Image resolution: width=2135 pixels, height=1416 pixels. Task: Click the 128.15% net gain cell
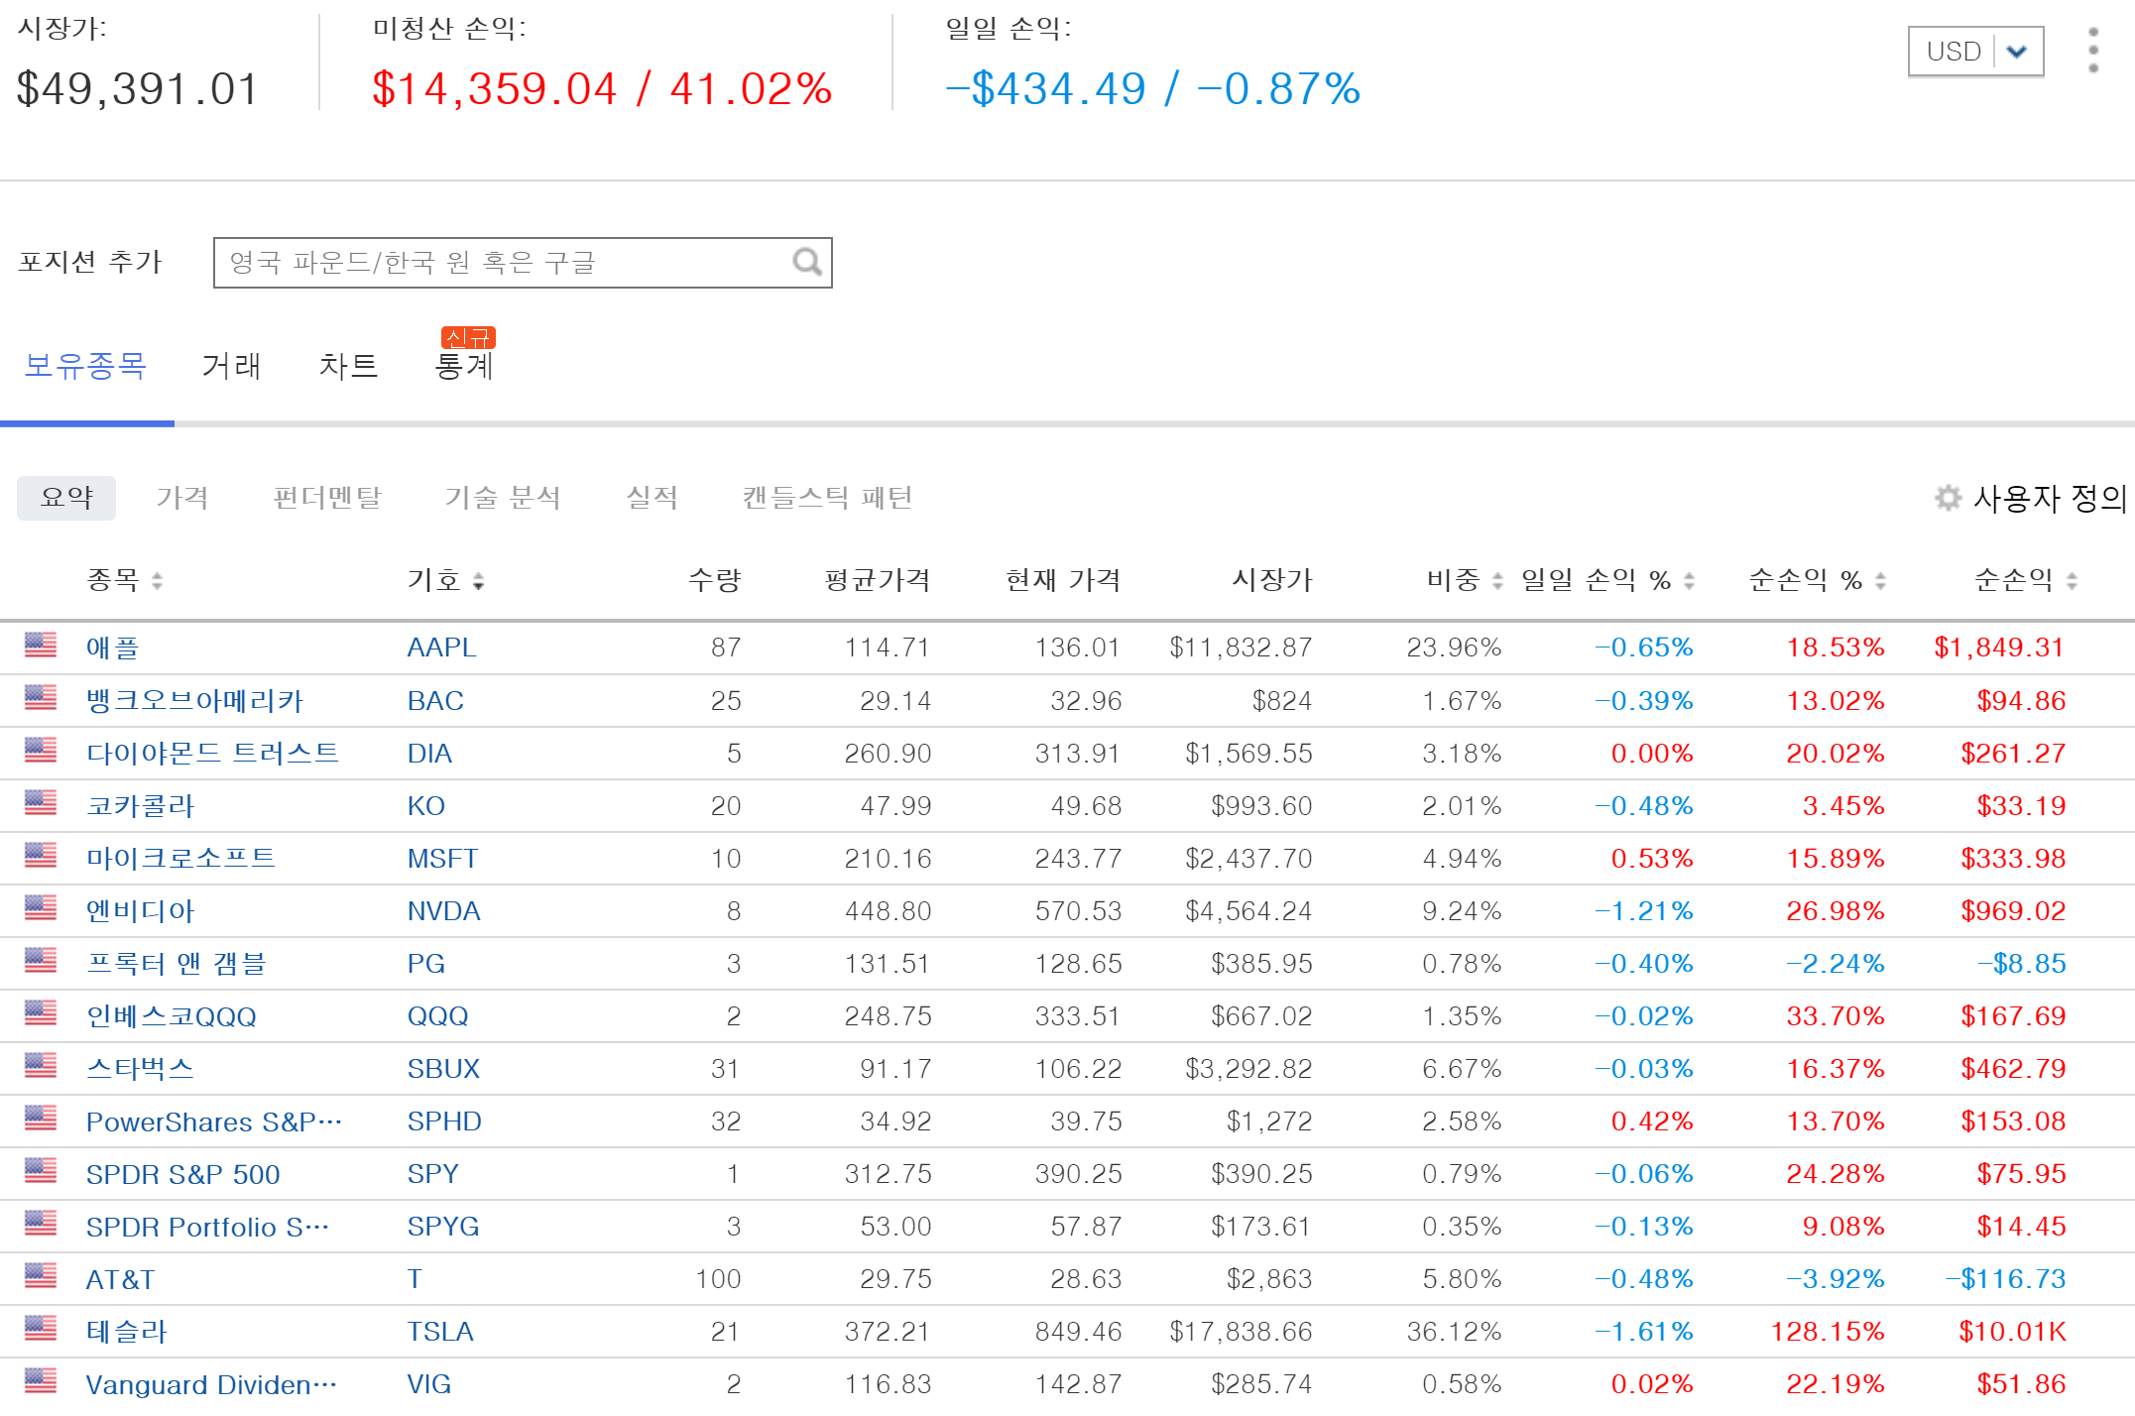click(1828, 1332)
